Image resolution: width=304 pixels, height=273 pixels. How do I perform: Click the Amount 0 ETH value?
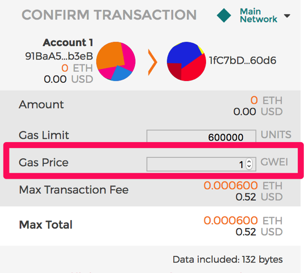[x=266, y=101]
